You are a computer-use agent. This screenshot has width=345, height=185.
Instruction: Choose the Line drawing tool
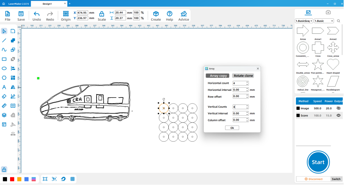[x=4, y=40]
